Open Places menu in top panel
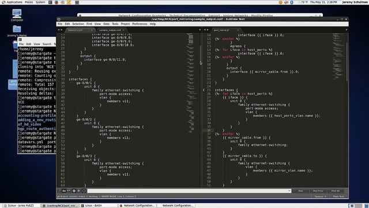 tap(29, 2)
